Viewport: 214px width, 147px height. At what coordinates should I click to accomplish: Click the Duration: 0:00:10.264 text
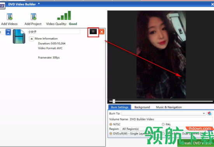[52, 44]
